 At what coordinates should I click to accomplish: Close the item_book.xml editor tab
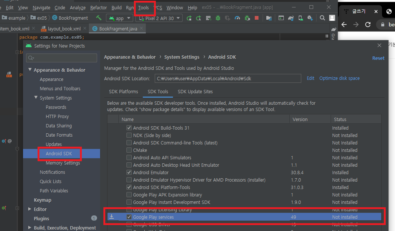[x=33, y=29]
